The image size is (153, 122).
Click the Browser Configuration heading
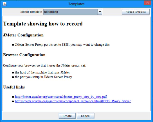coord(24,55)
